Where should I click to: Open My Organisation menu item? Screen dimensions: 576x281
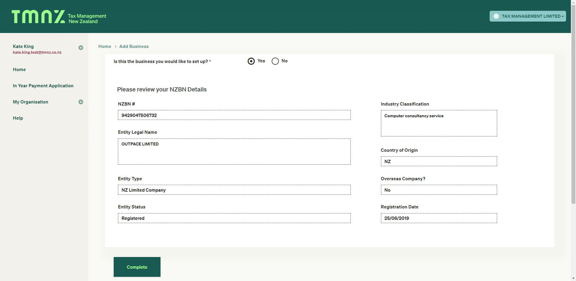[x=31, y=102]
